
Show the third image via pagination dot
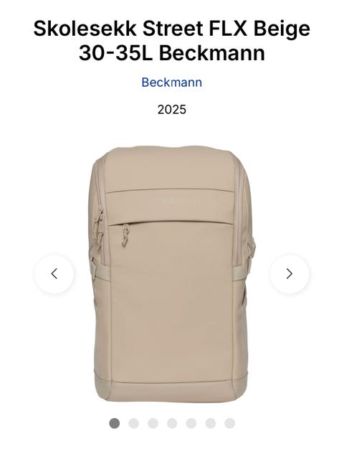click(153, 423)
